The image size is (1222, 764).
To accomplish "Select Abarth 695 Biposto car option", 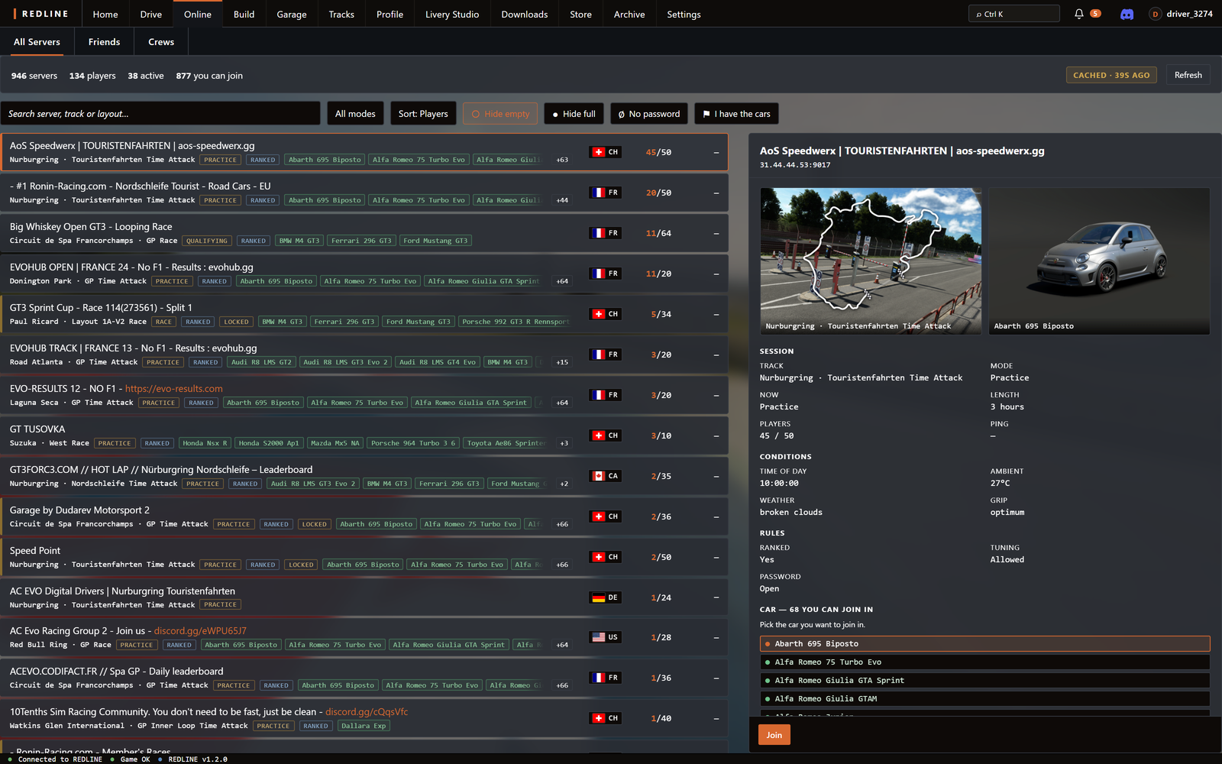I will point(984,644).
